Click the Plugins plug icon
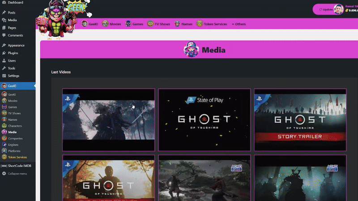Image resolution: width=358 pixels, height=201 pixels. 4,53
